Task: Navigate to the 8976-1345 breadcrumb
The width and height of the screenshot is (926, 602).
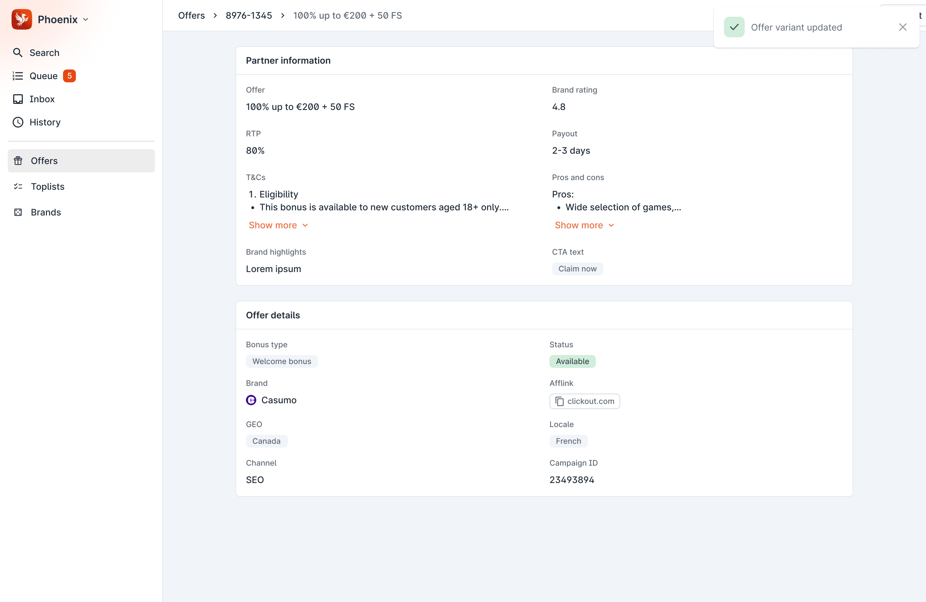Action: (x=249, y=15)
